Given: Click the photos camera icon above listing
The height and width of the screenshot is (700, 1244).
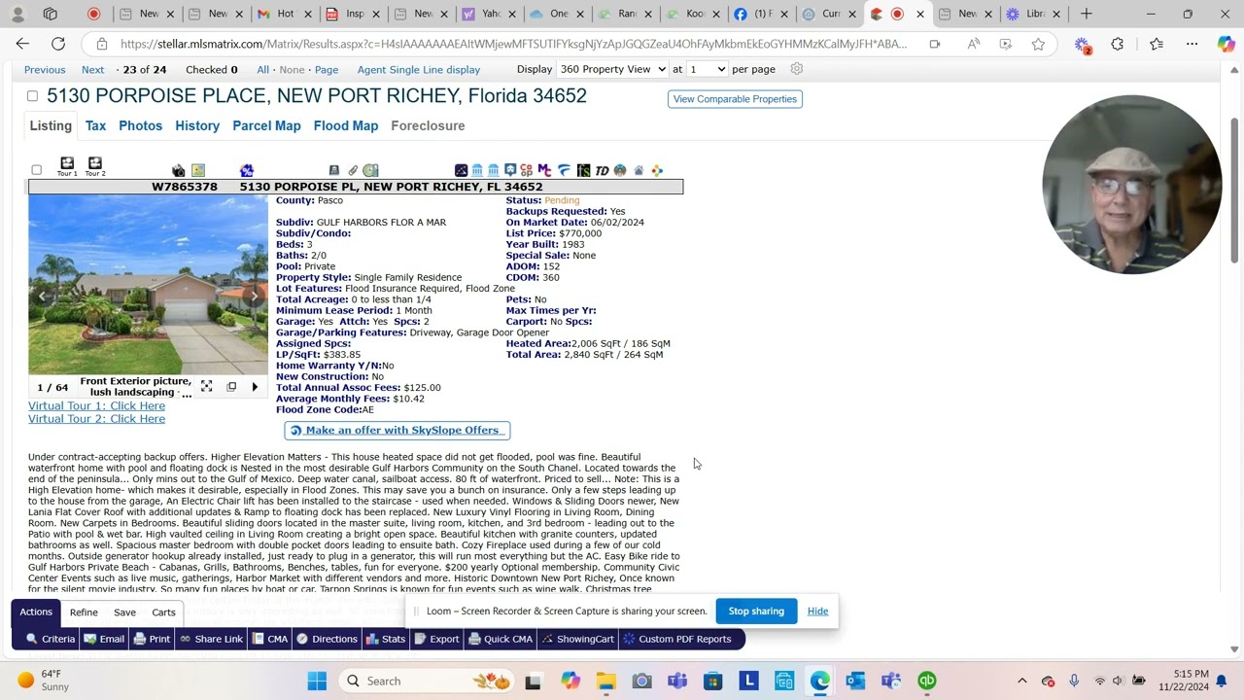Looking at the screenshot, I should [178, 170].
